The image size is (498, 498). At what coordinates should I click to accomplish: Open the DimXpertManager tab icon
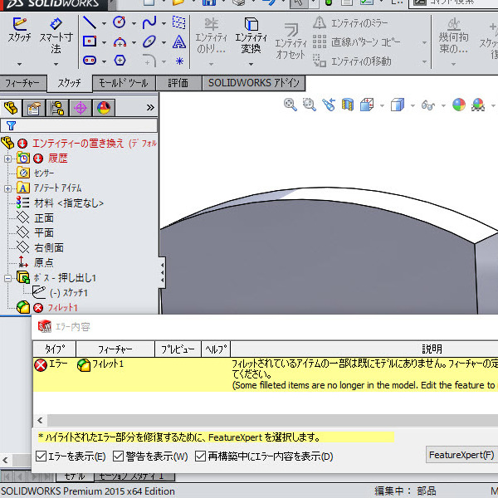[x=81, y=108]
